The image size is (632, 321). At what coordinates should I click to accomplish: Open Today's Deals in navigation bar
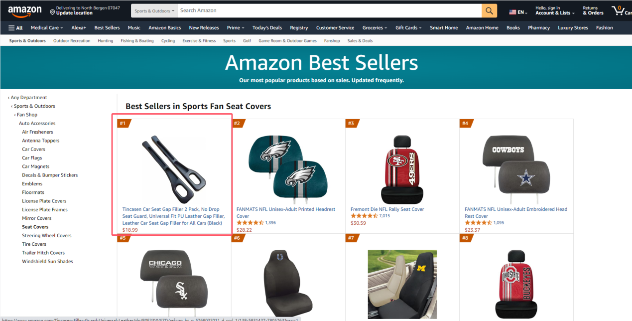pyautogui.click(x=267, y=28)
